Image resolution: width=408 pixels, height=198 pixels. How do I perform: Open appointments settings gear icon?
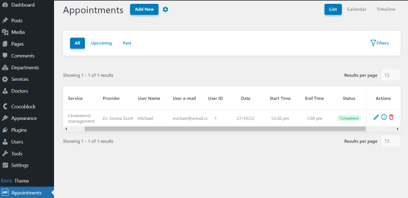click(165, 9)
